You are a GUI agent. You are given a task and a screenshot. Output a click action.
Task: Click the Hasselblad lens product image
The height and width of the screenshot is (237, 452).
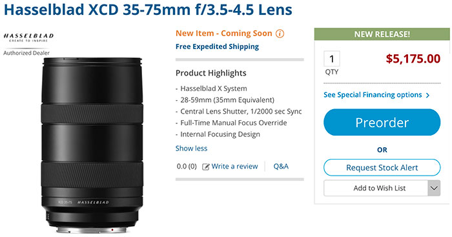click(92, 145)
